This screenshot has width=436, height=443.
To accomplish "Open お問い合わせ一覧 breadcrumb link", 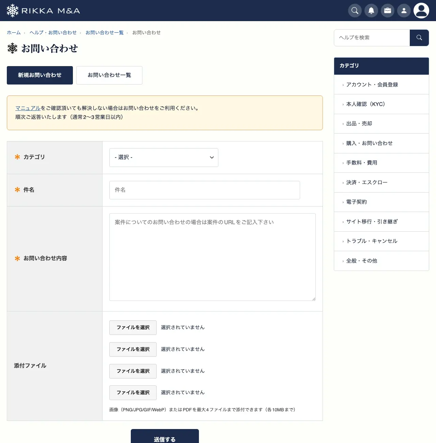I will pyautogui.click(x=105, y=33).
